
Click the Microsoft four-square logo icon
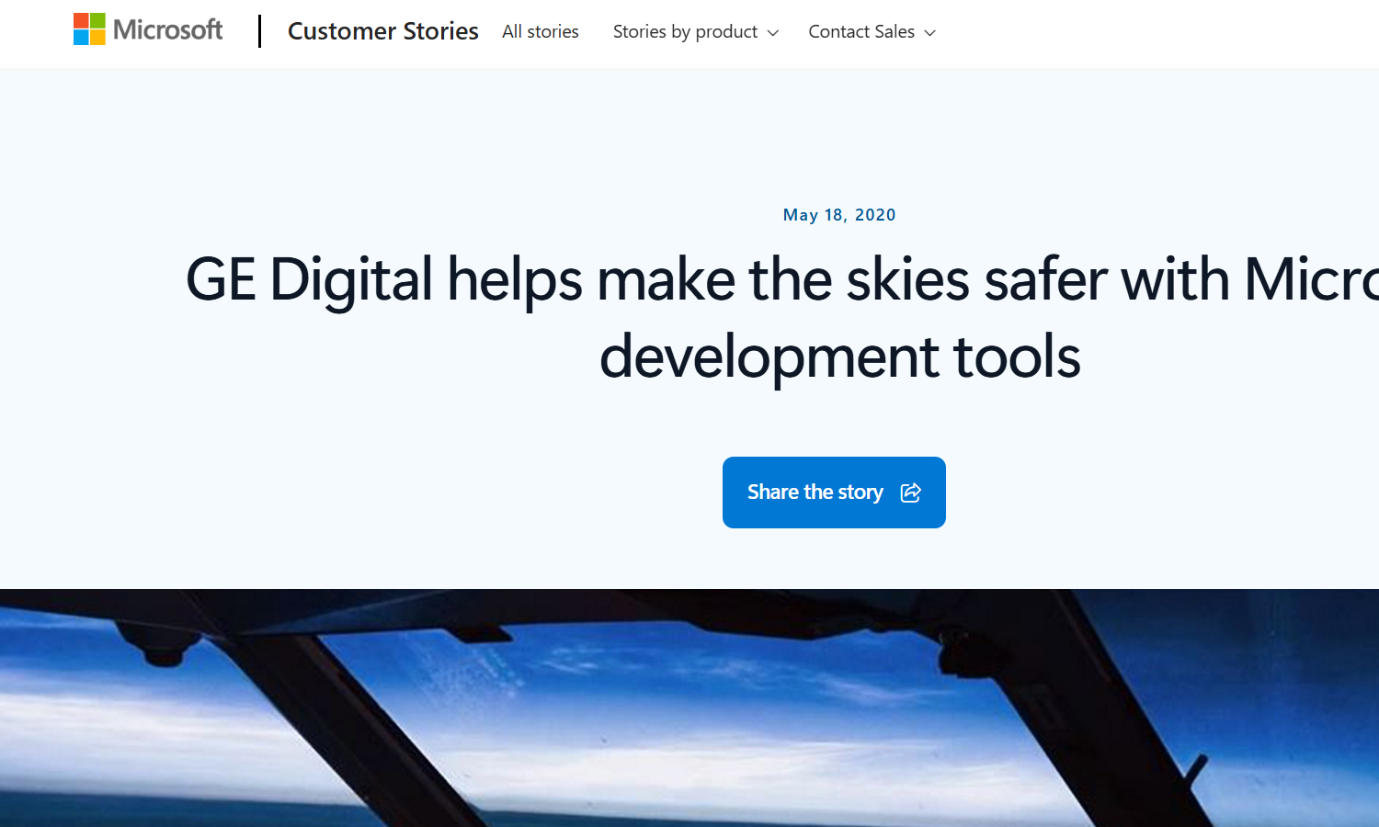89,29
